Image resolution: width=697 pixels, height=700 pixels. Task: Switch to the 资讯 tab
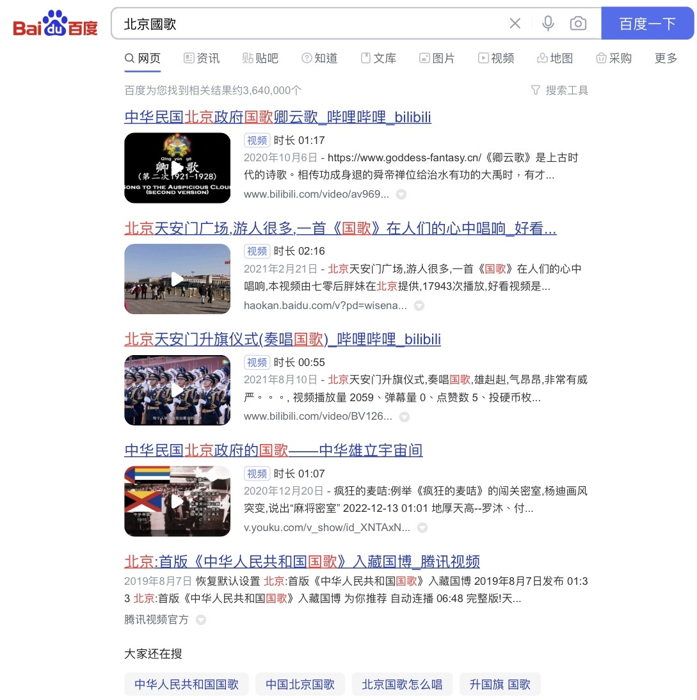click(202, 58)
